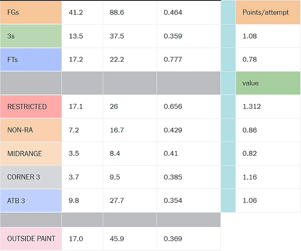Click the MIDRANGE label cell
Screen dimensions: 301x251
[31, 154]
